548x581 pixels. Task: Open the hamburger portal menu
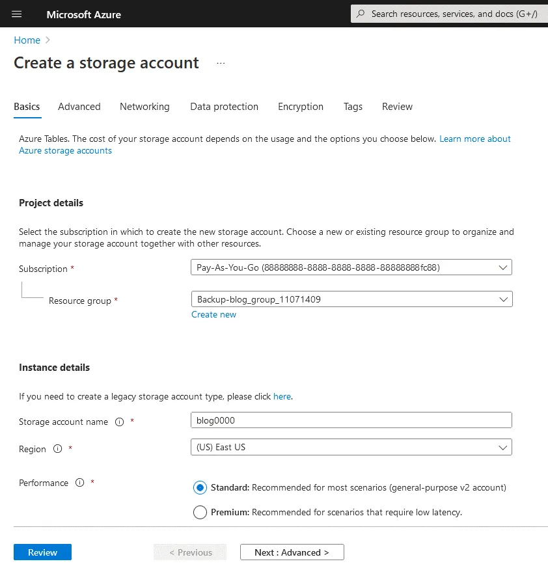(x=17, y=14)
